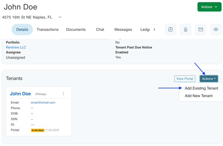This screenshot has height=146, width=223.
Task: Click the View Portal button
Action: coord(185,79)
